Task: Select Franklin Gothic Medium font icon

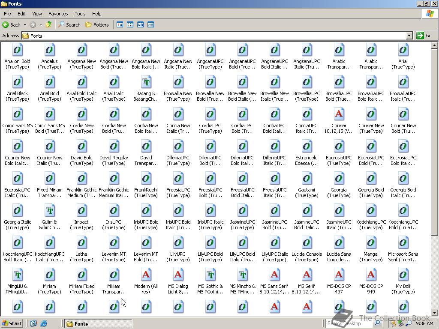Action: tap(81, 179)
